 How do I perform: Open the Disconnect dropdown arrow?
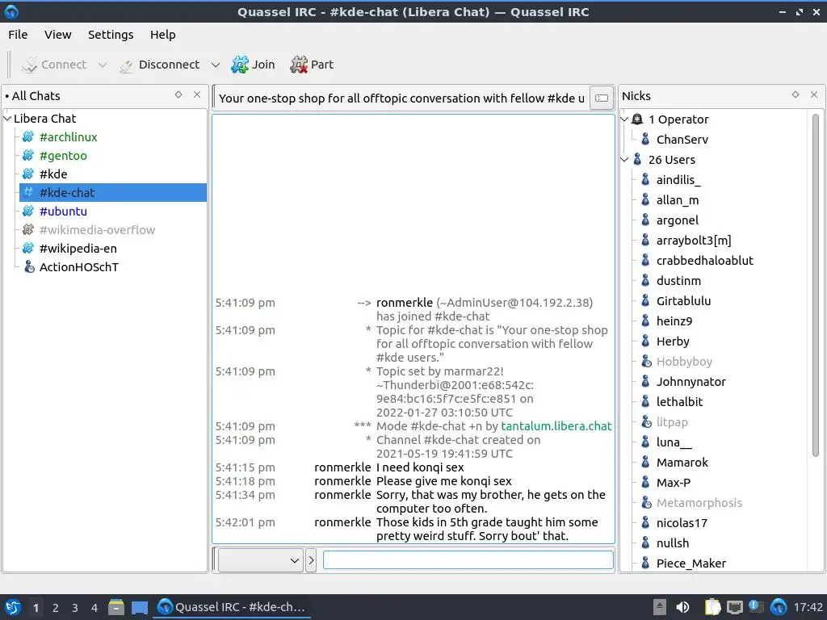click(x=215, y=65)
